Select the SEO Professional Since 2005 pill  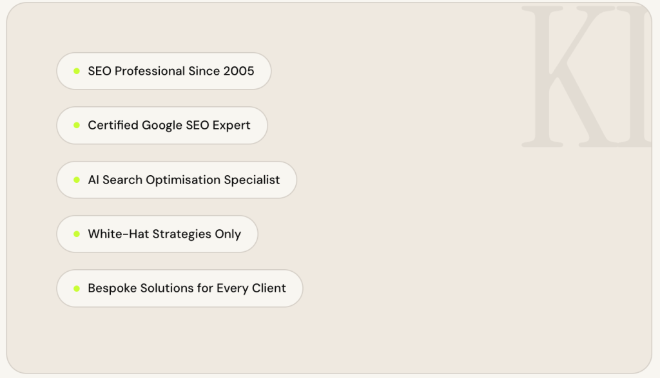(x=164, y=71)
